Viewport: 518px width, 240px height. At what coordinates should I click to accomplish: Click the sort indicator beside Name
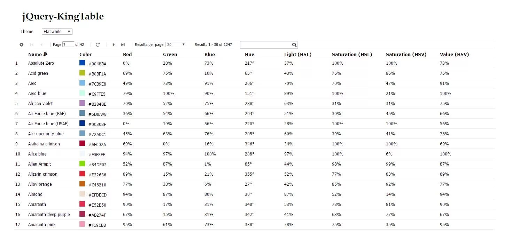[45, 54]
